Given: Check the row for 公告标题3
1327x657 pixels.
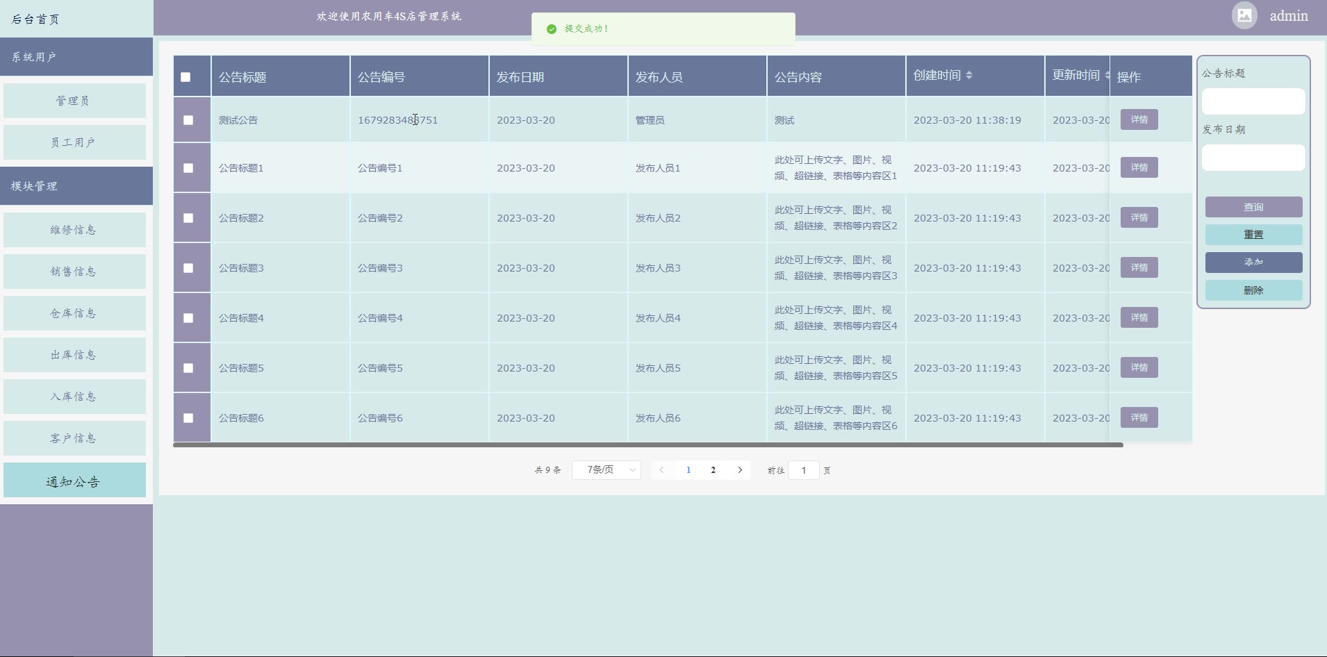Looking at the screenshot, I should pyautogui.click(x=188, y=268).
